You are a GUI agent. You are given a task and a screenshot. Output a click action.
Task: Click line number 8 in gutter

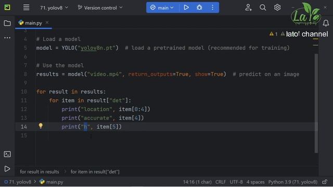pos(25,74)
